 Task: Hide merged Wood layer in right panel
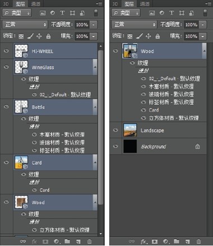point(115,50)
